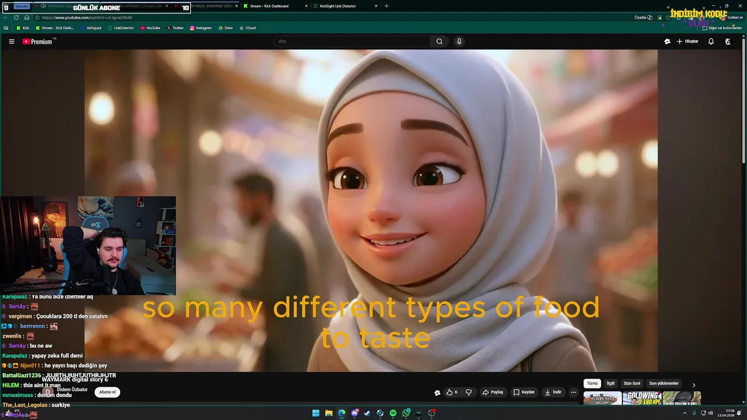This screenshot has width=747, height=420.
Task: Open the Drive bookmark
Action: 225,28
